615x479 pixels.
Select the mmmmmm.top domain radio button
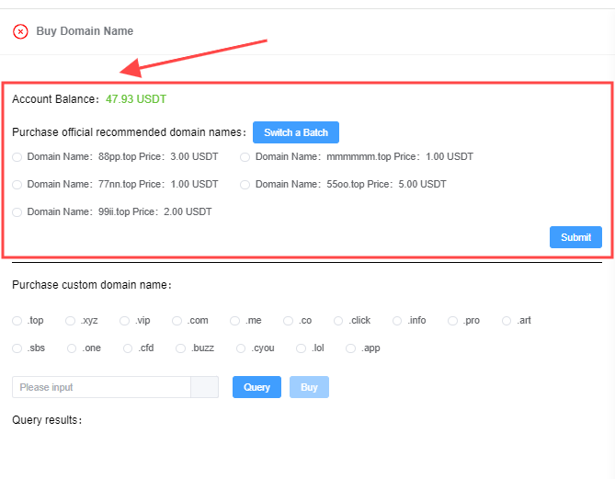(x=245, y=157)
